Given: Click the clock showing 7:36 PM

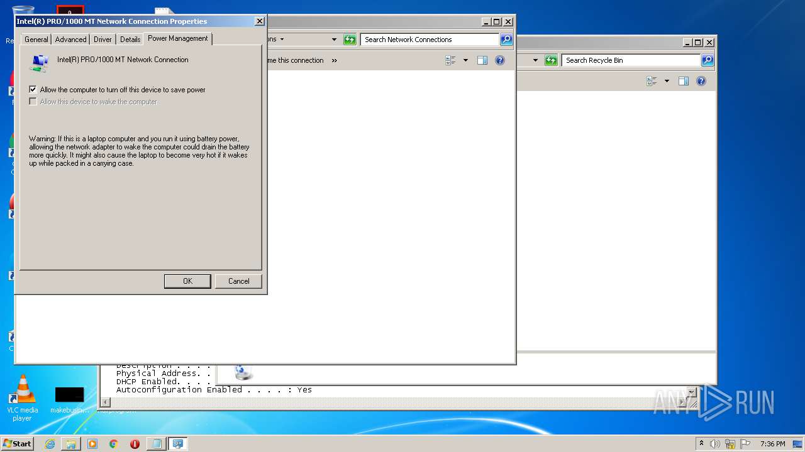Looking at the screenshot, I should tap(772, 444).
